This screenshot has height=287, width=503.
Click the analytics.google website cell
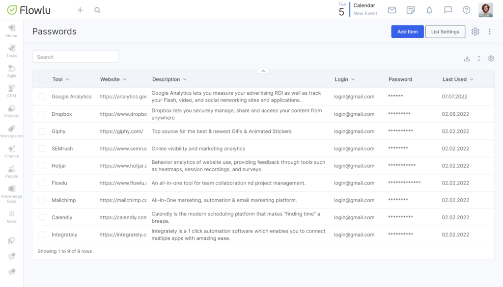point(123,97)
